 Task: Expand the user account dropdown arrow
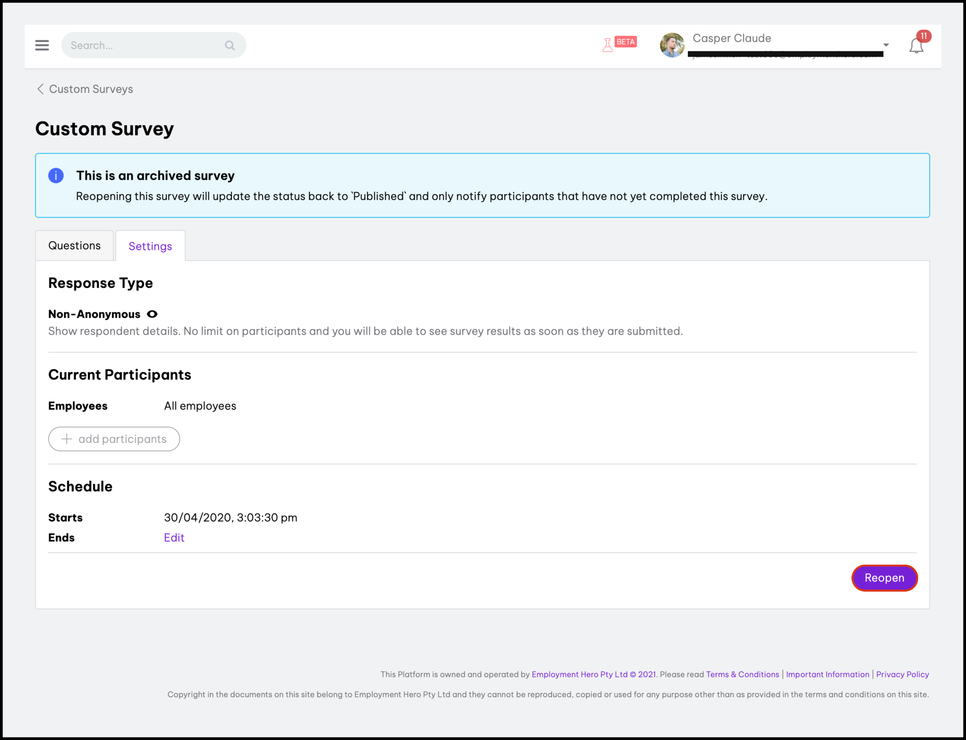(x=886, y=45)
